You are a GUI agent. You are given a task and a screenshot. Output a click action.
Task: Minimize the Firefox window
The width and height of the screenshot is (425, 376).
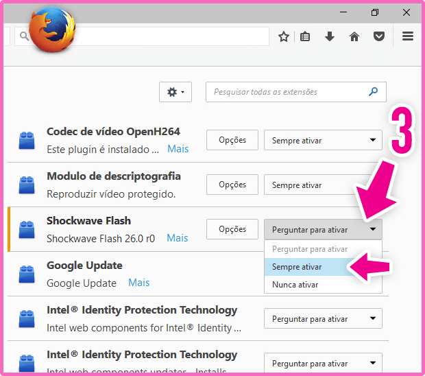[x=343, y=12]
